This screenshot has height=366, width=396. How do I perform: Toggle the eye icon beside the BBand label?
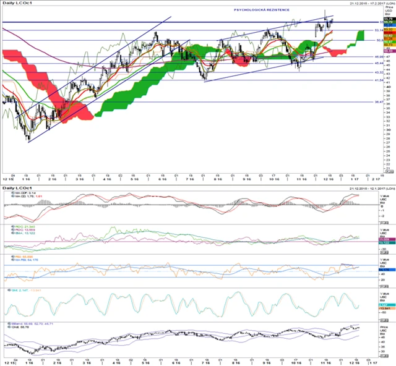9,323
